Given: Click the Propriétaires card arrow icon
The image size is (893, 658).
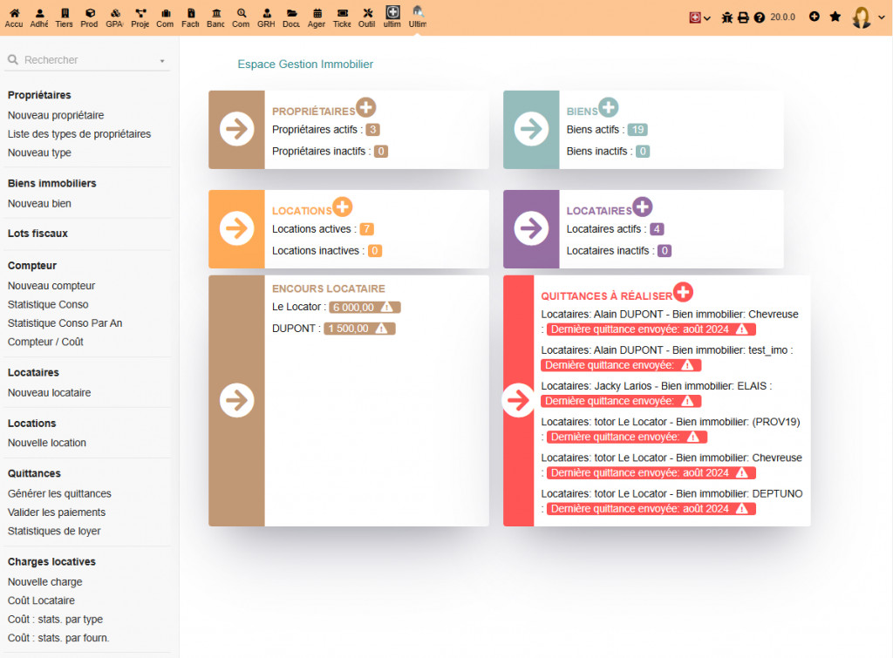Looking at the screenshot, I should (x=237, y=129).
